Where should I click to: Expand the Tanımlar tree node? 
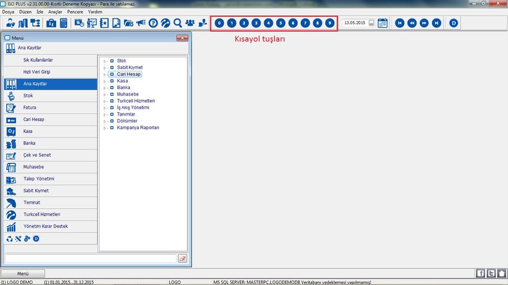click(105, 114)
